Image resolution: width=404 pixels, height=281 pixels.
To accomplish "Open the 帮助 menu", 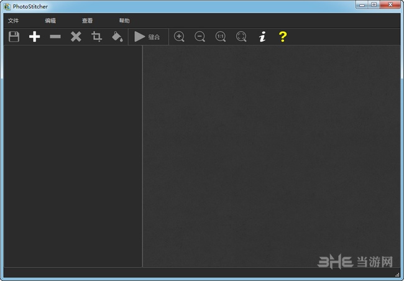I will (x=124, y=21).
